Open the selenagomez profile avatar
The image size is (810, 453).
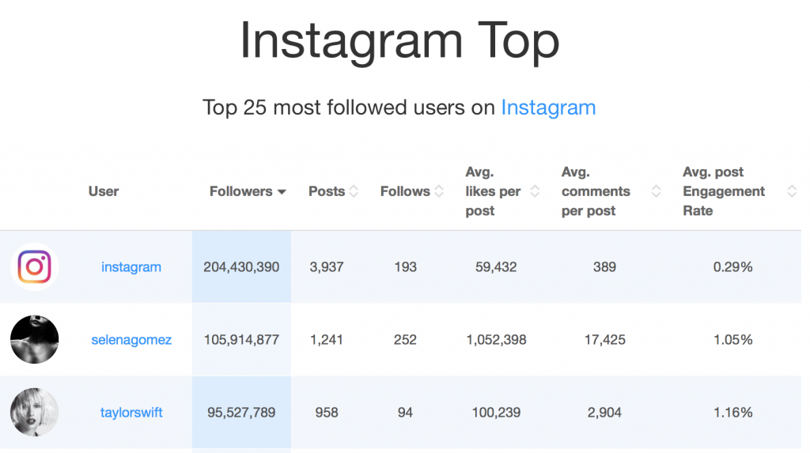point(34,339)
